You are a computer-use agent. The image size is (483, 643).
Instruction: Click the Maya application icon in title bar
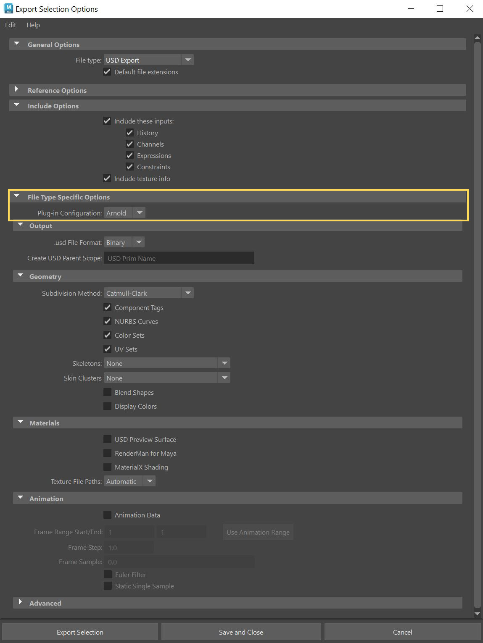tap(8, 9)
